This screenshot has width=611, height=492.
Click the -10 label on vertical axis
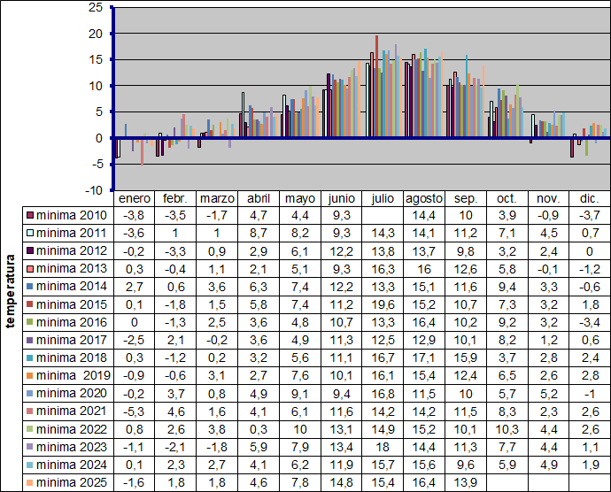[x=93, y=190]
